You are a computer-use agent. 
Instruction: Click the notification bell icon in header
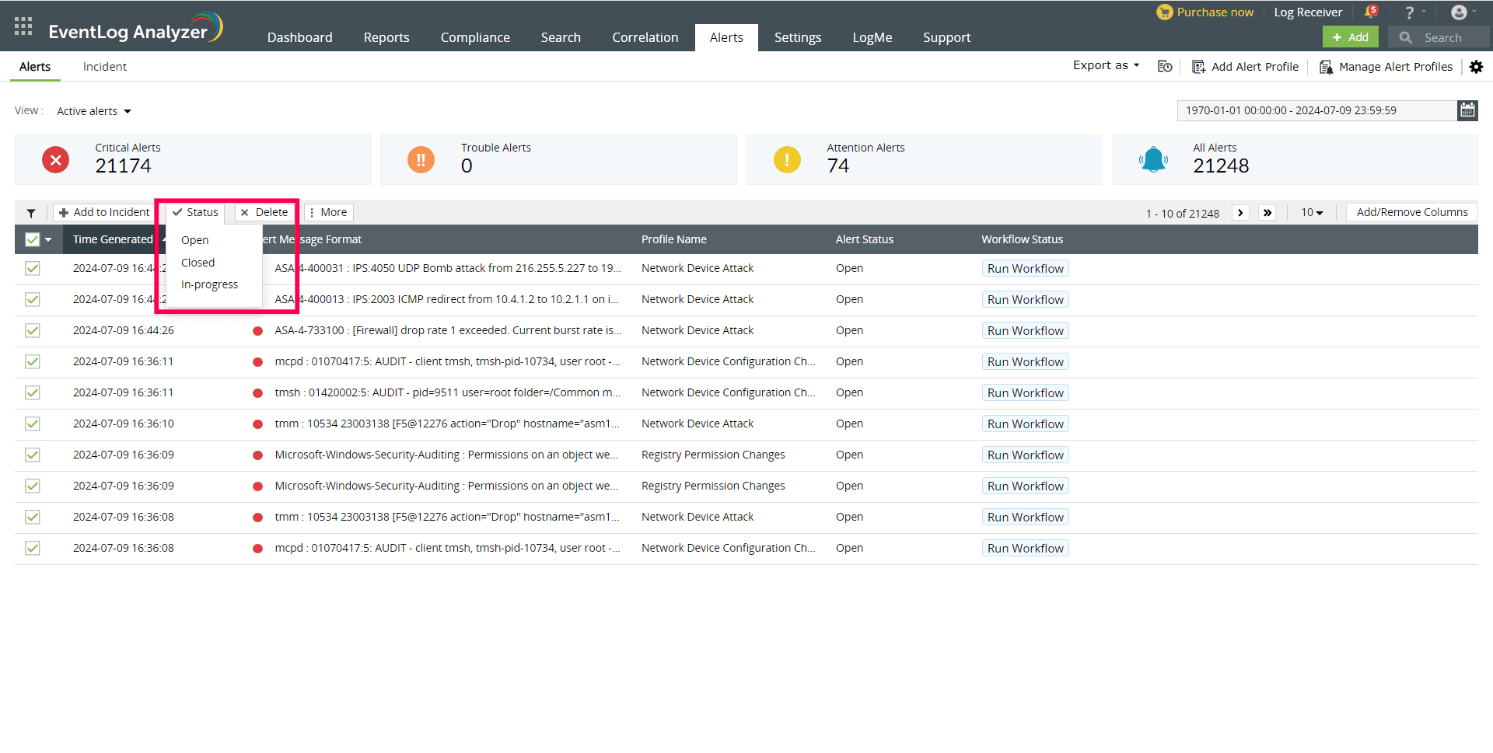[x=1370, y=12]
